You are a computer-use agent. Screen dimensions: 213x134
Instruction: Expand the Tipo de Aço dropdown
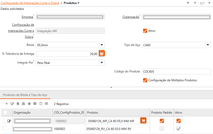pyautogui.click(x=208, y=45)
